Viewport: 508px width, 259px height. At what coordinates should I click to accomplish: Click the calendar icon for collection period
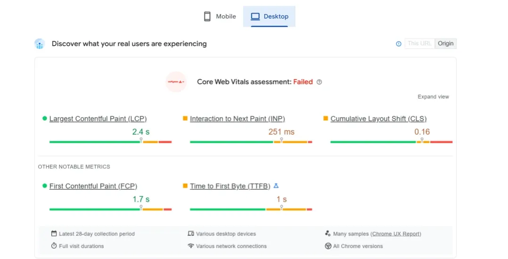[54, 234]
